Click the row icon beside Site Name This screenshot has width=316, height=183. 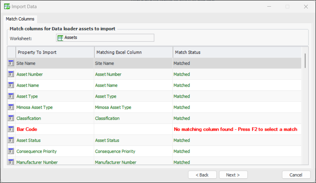[11, 63]
